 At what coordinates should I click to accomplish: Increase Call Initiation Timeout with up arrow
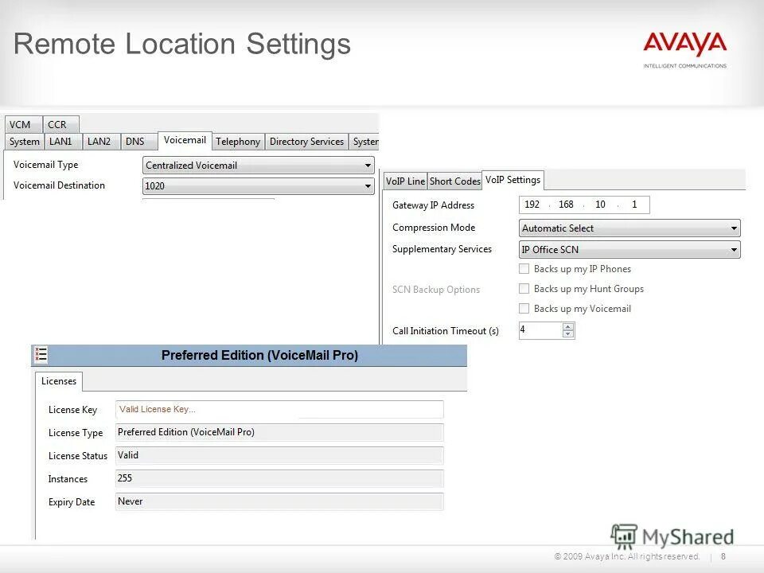click(x=568, y=326)
